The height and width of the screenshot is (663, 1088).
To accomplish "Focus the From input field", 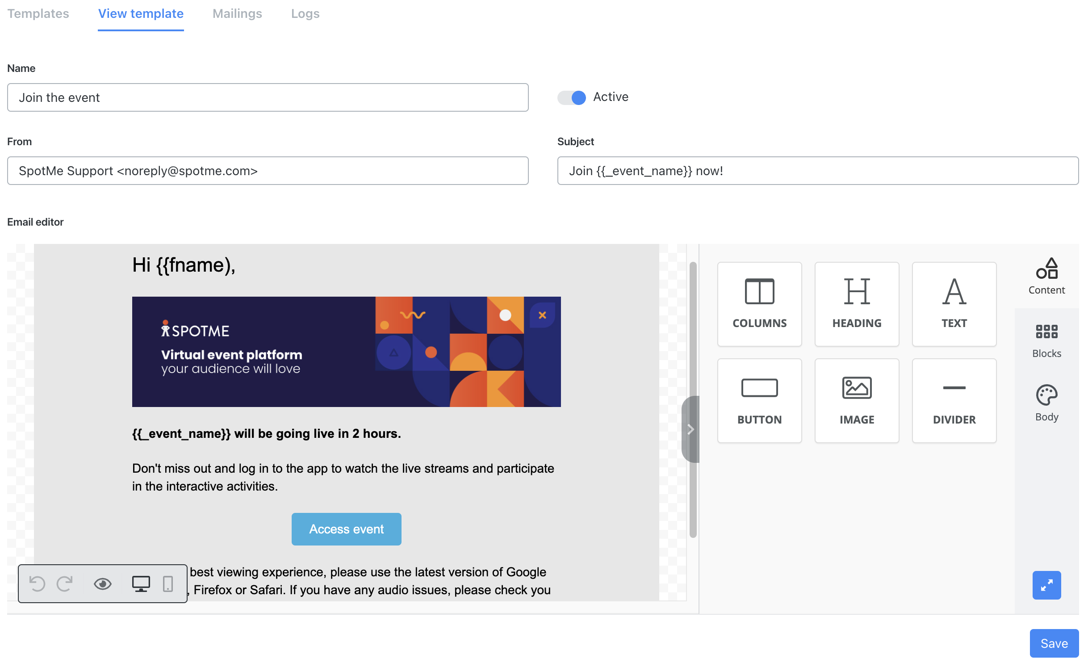I will tap(268, 171).
